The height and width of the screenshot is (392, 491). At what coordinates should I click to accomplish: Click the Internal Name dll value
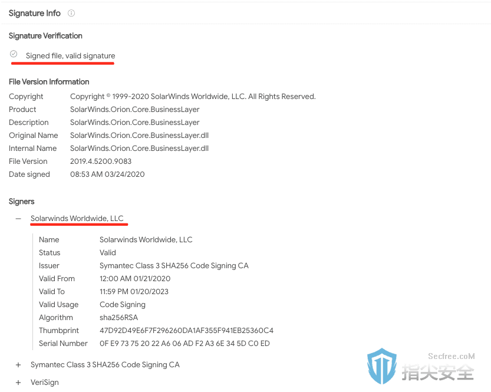coord(139,149)
